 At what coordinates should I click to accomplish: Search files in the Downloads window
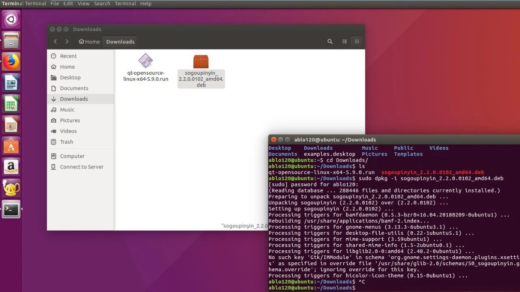pos(330,41)
